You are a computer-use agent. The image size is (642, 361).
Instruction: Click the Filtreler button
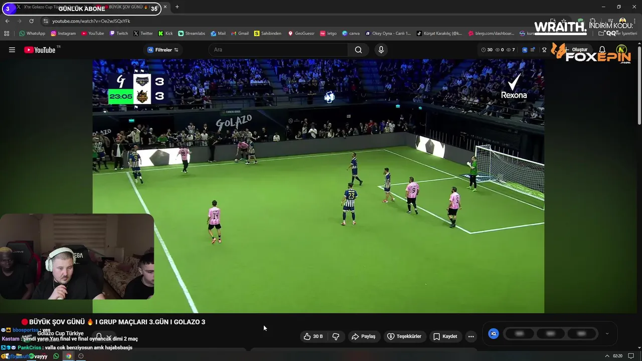[163, 50]
